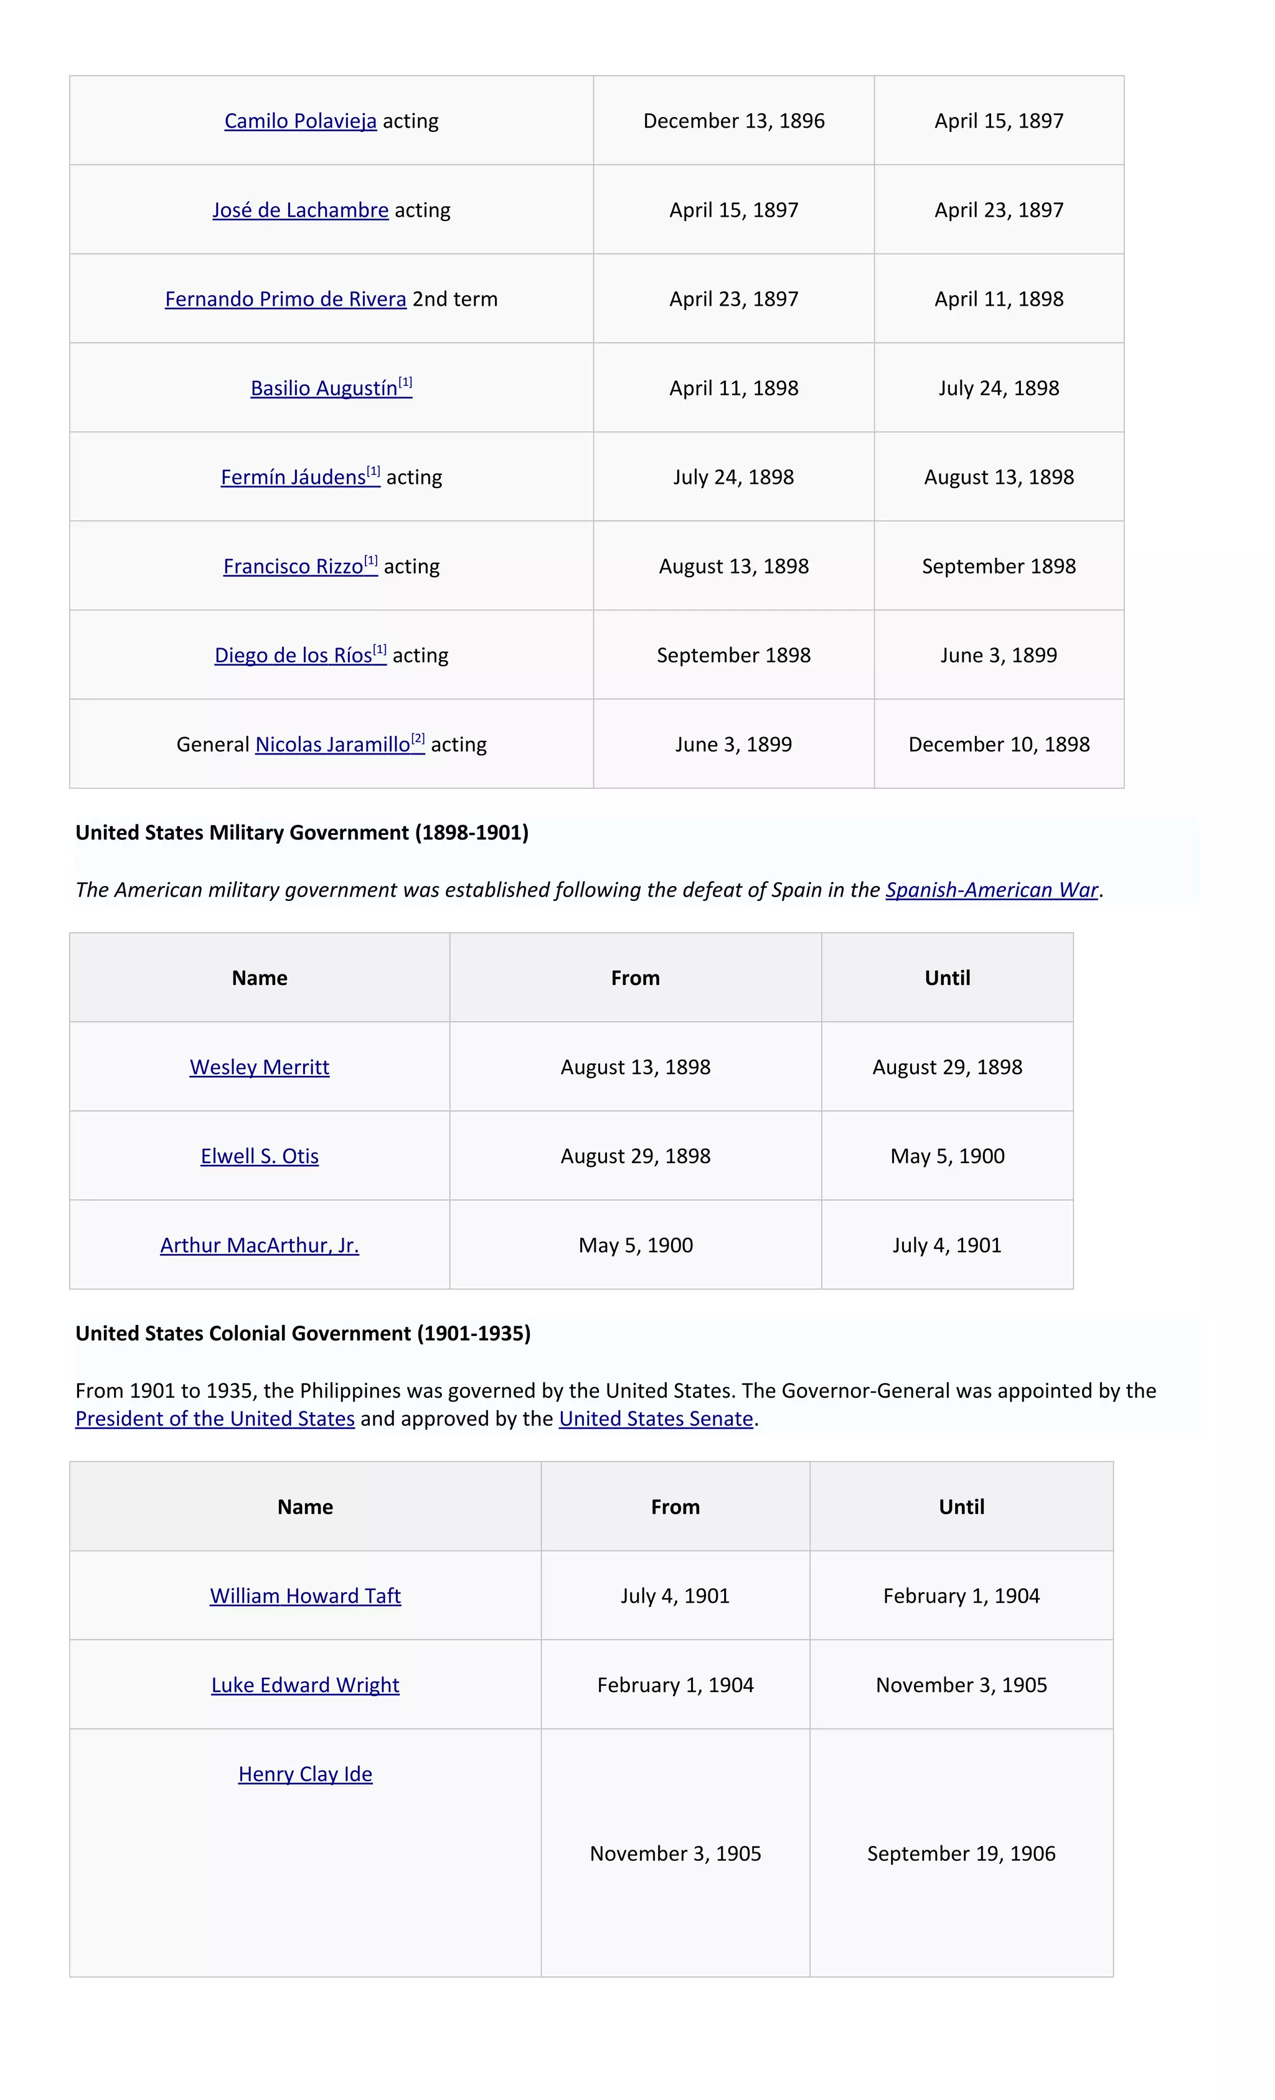Follow the Spanish-American War link
1275x2100 pixels.
coord(992,890)
